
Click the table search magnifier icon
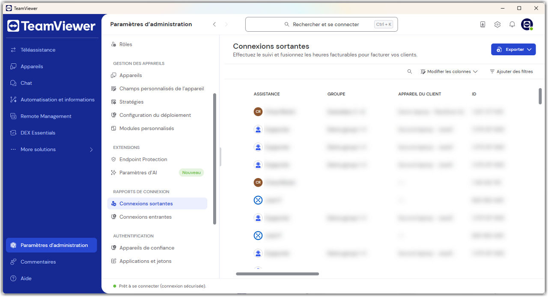pos(410,71)
